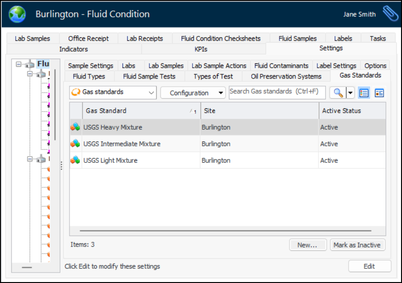Click the grid row selector header corner
402x283 pixels.
pos(76,111)
